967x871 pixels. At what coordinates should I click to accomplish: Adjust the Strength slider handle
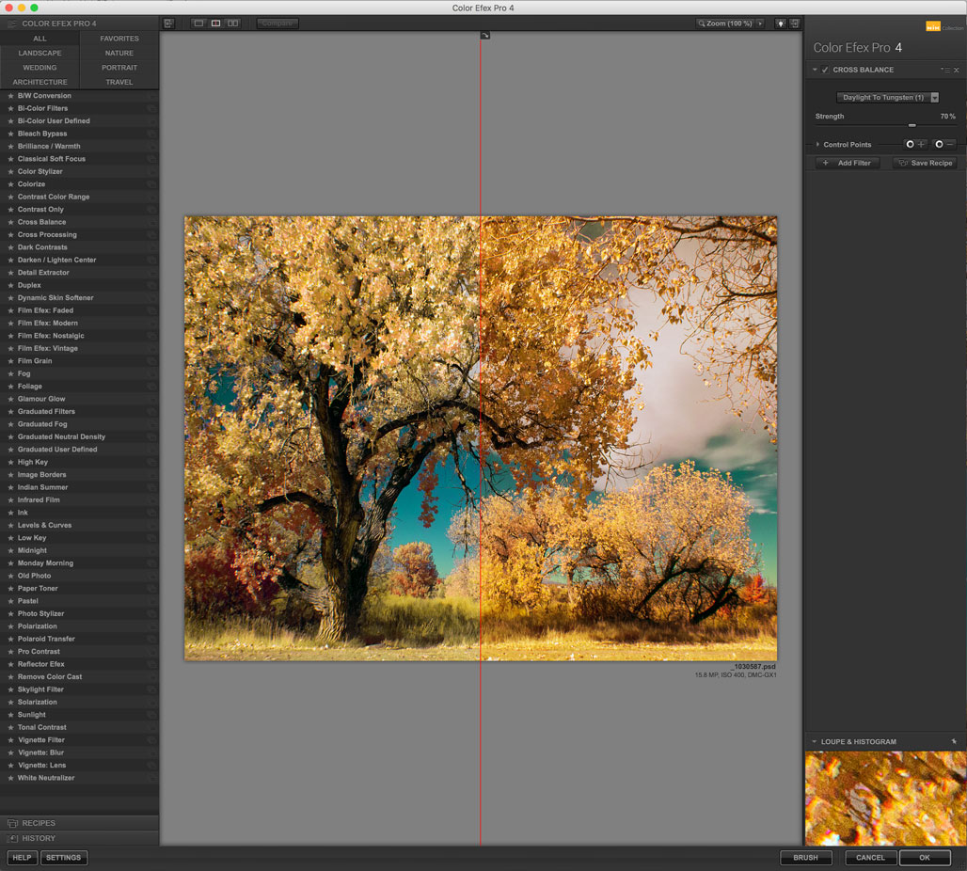click(912, 125)
